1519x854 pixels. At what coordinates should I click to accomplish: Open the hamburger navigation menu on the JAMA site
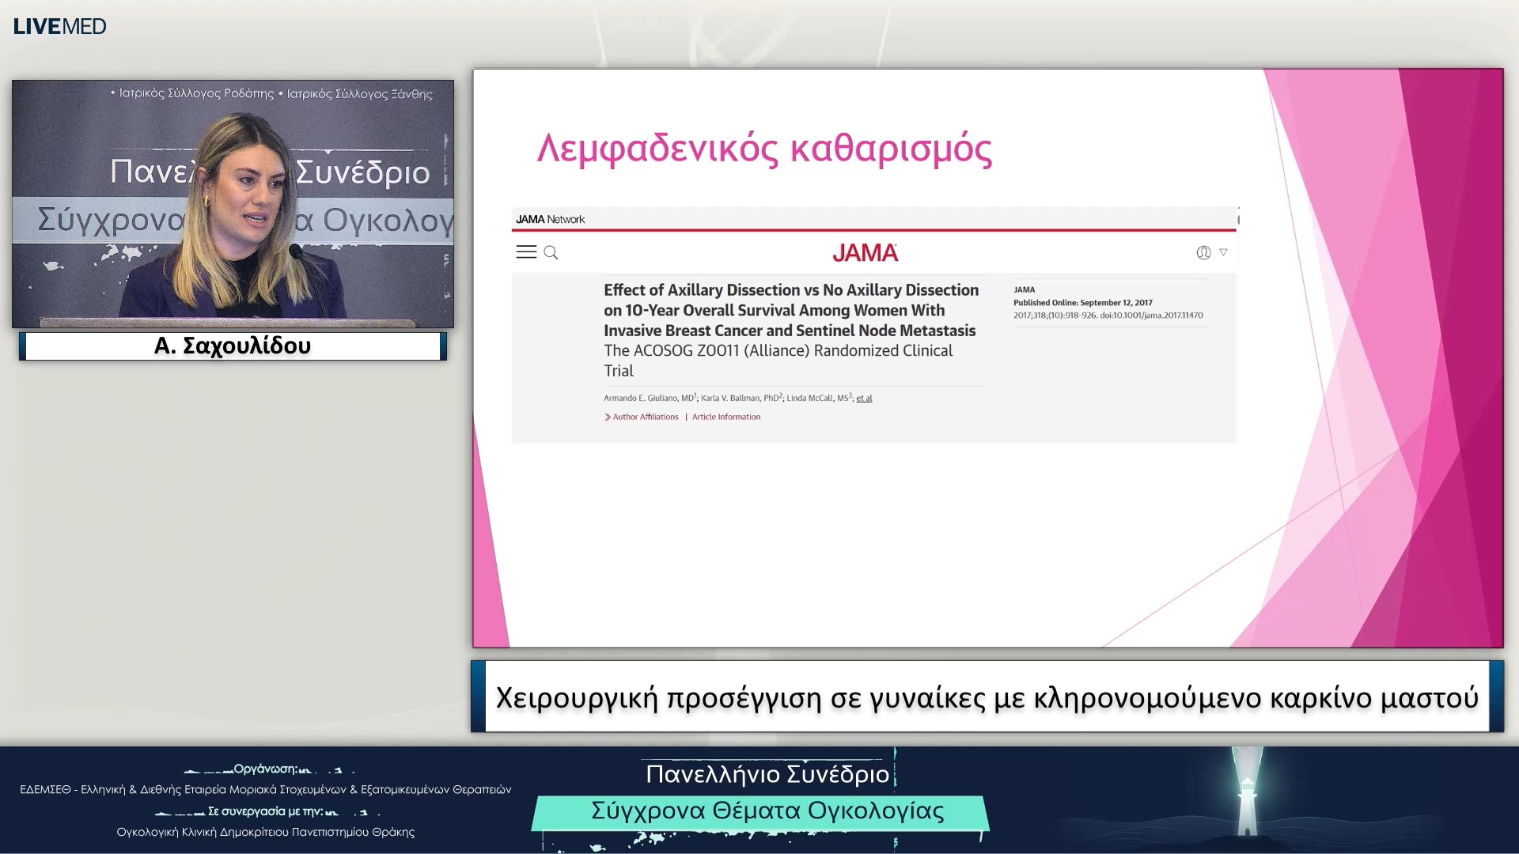click(x=527, y=251)
